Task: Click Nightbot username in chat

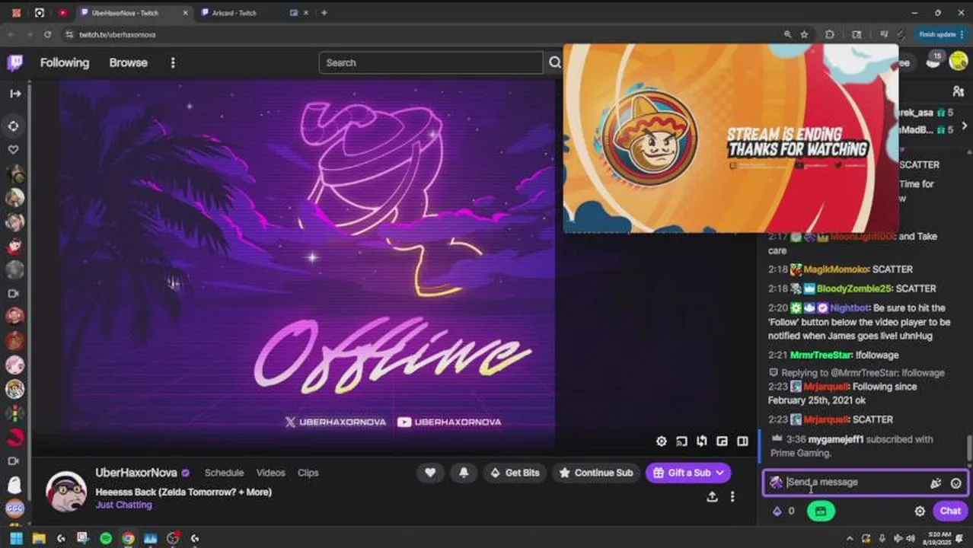Action: point(850,308)
